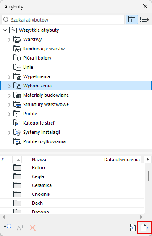Select the Dach folder row
The height and width of the screenshot is (236, 152).
(x=73, y=203)
